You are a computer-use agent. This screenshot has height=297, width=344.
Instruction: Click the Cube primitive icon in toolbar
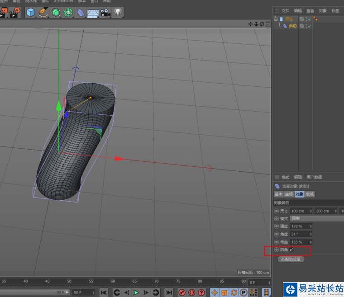pyautogui.click(x=31, y=13)
